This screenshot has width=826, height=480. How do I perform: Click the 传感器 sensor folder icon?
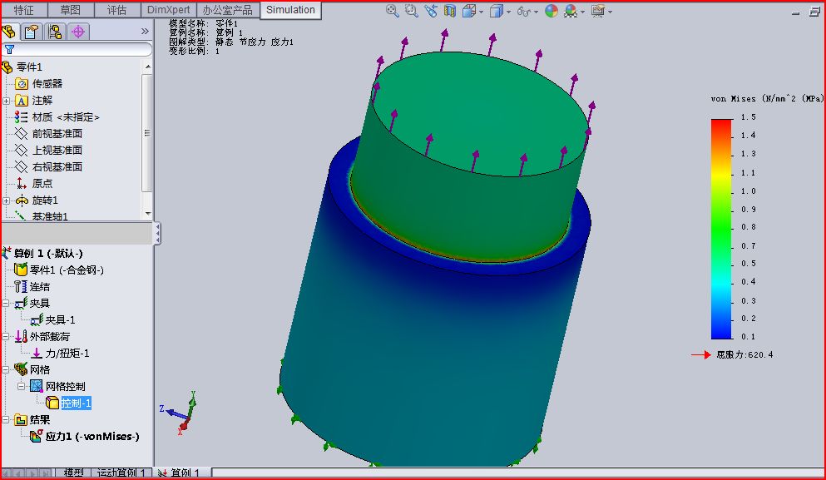pyautogui.click(x=22, y=84)
